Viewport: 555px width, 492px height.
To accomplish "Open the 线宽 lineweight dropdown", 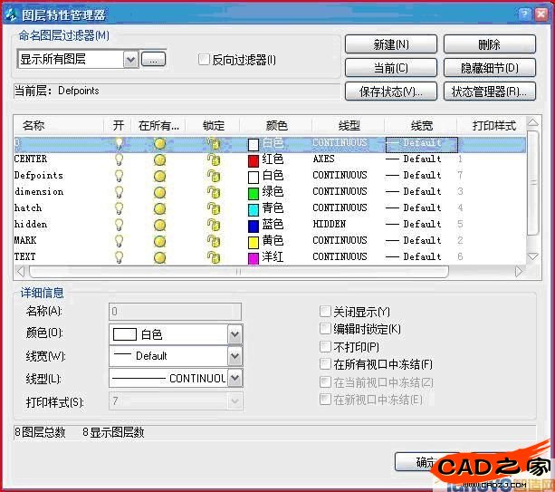I will tap(234, 356).
